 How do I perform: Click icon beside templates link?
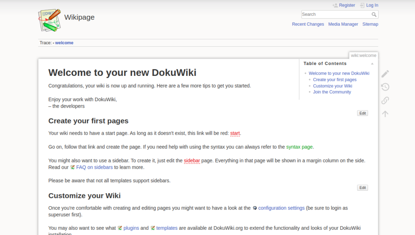click(x=153, y=228)
